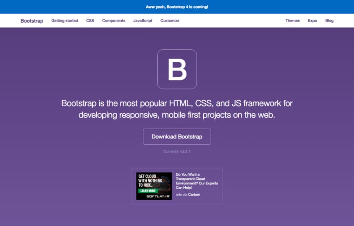Click the Currently v3.3.7 version text
354x226 pixels.
177,151
